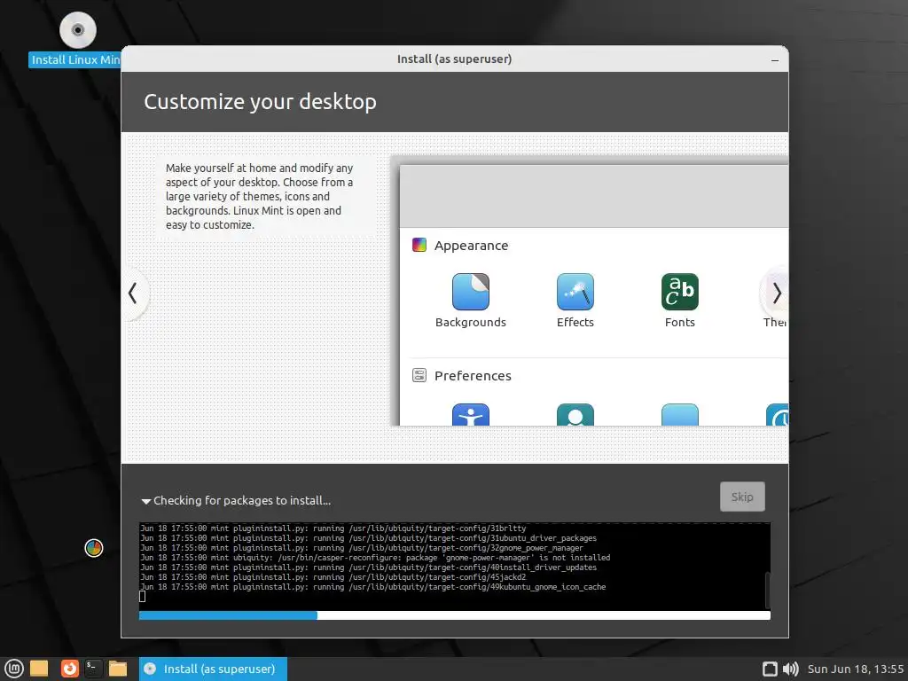Click the installer log scrollbar
The width and height of the screenshot is (908, 681).
[x=767, y=590]
